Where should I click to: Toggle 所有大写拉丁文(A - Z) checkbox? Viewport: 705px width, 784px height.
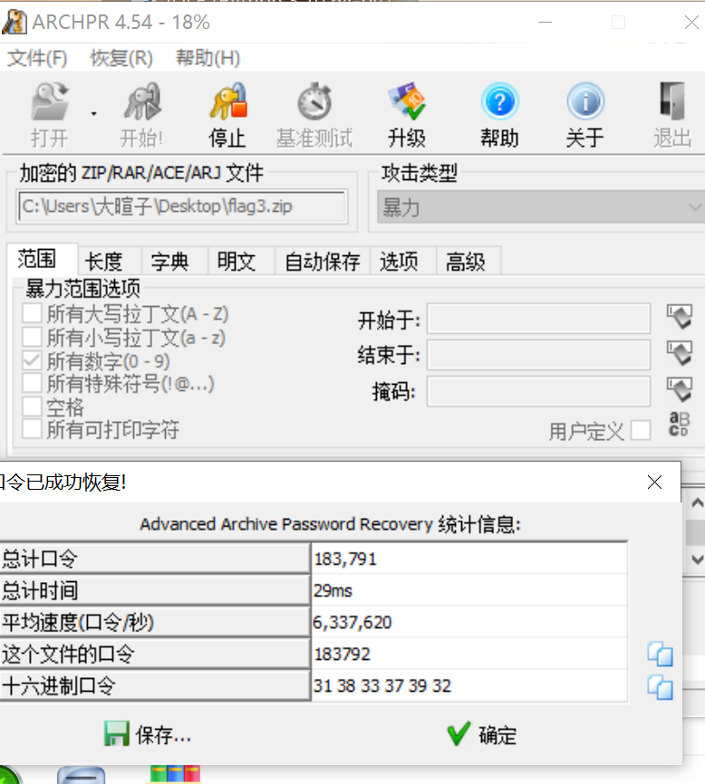32,314
